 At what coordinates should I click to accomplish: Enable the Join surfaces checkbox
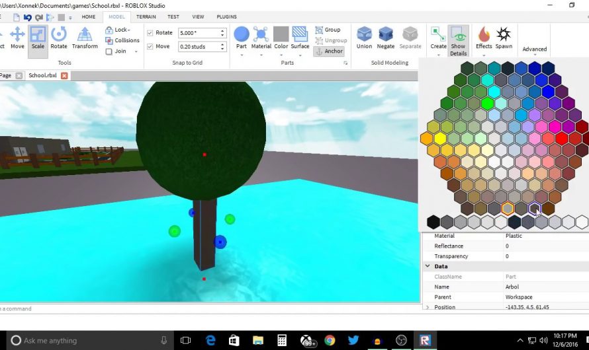tap(109, 52)
